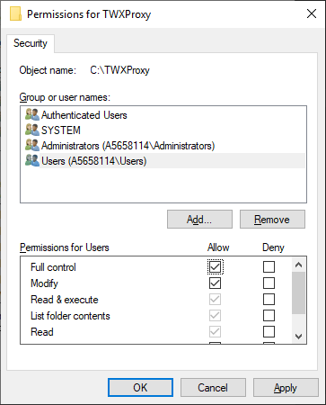Check Deny for Read & execute
The height and width of the screenshot is (405, 326).
pos(269,300)
